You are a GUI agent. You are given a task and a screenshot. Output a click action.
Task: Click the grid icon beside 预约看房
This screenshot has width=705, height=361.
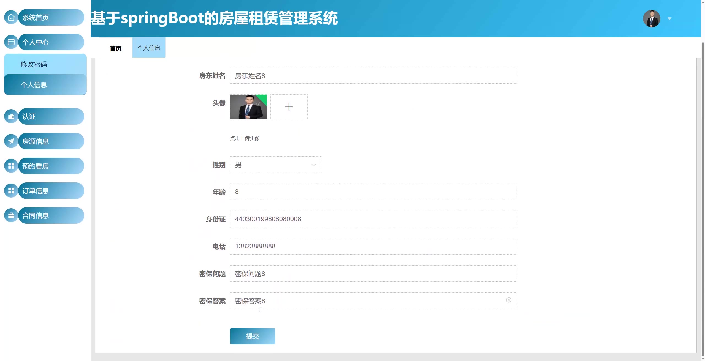tap(11, 166)
